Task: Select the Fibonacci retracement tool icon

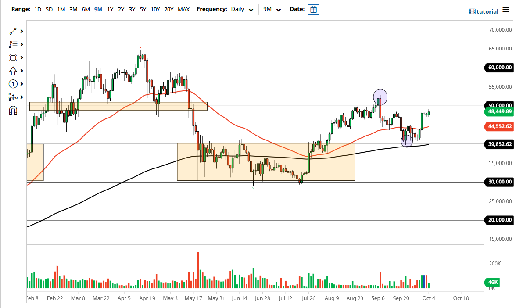Action: tap(13, 44)
